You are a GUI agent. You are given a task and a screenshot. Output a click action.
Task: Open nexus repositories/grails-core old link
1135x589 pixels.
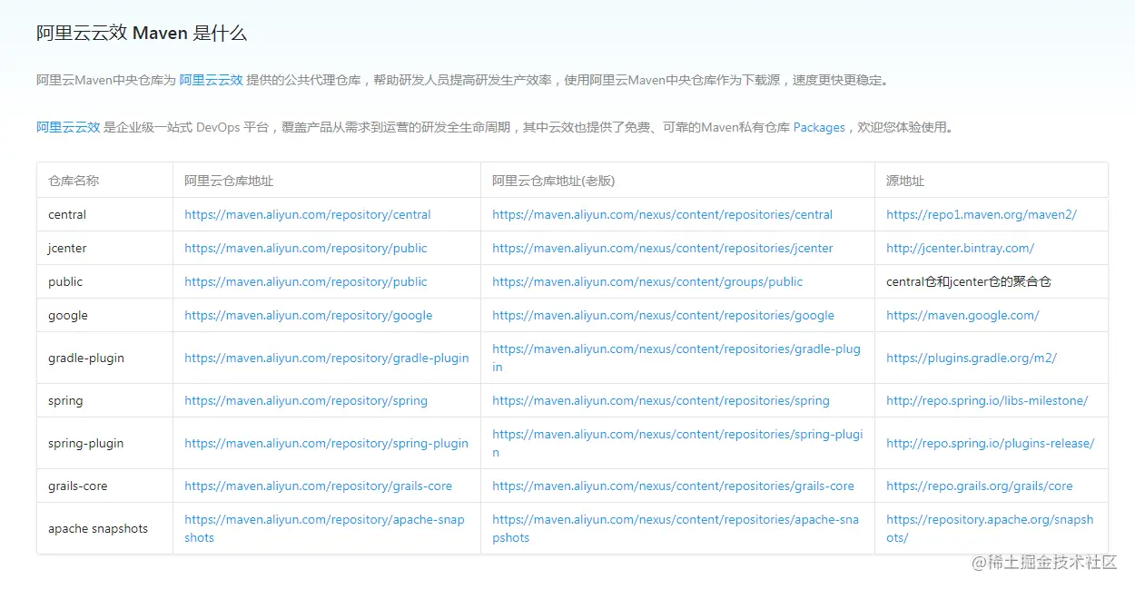[x=674, y=486]
